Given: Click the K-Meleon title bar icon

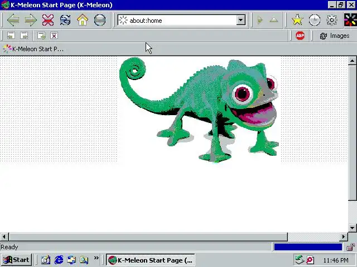Looking at the screenshot, I should point(5,5).
